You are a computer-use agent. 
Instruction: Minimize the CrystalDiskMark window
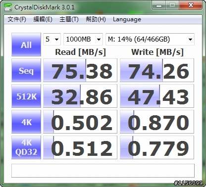[x=159, y=5]
